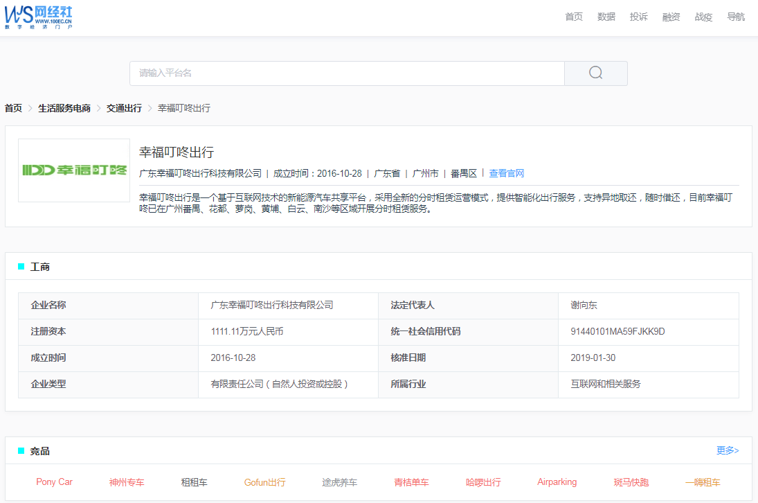The image size is (758, 503).
Task: Open competitor Gofun出行
Action: (265, 482)
